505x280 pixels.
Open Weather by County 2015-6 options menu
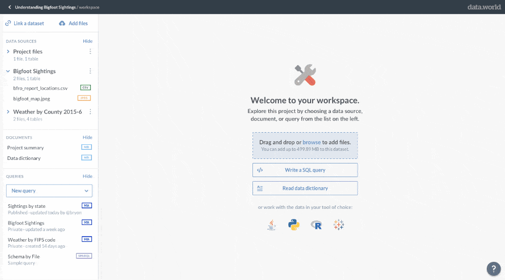pos(90,111)
